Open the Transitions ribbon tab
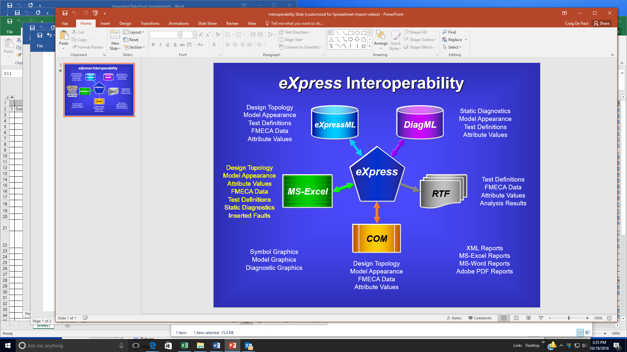This screenshot has width=627, height=352. [x=150, y=23]
